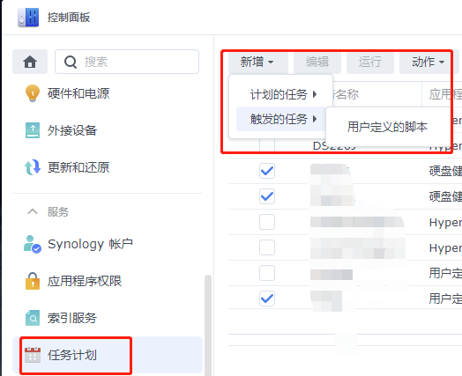Screen dimensions: 462x376
Task: Uncheck first checked 硬盘健 task checkbox
Action: pos(267,171)
